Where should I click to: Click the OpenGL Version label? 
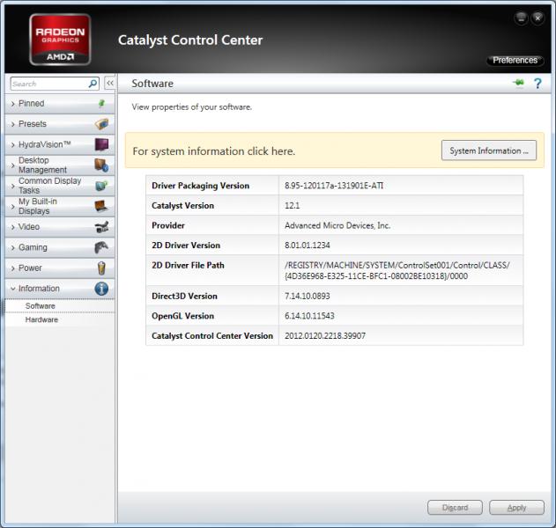[182, 316]
